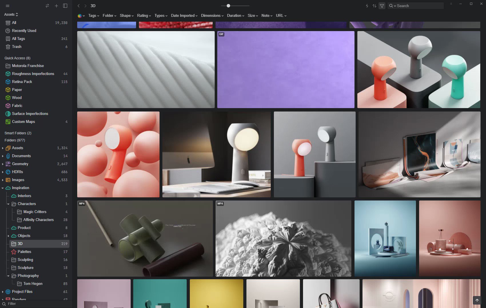Image resolution: width=486 pixels, height=308 pixels.
Task: Collapse the Photography subfolder
Action: pyautogui.click(x=8, y=276)
